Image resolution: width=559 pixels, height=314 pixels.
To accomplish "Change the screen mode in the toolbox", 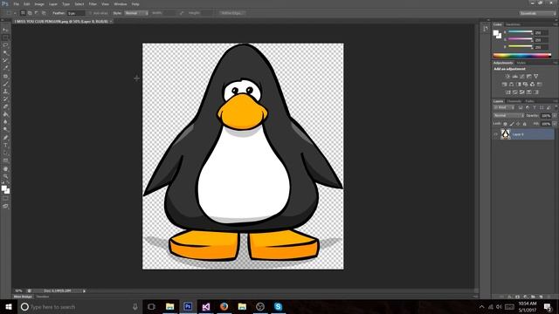I will pos(5,206).
